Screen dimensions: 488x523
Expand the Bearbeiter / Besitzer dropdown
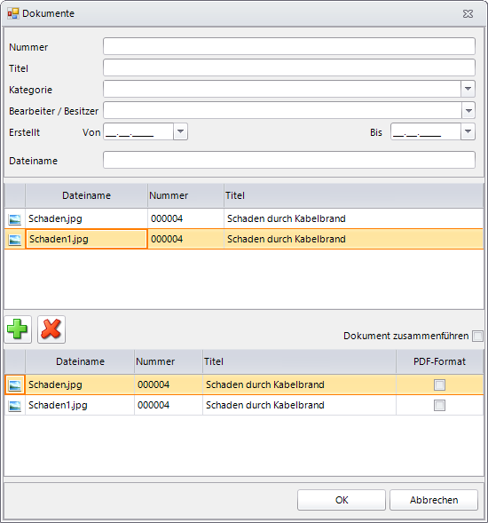(x=468, y=110)
